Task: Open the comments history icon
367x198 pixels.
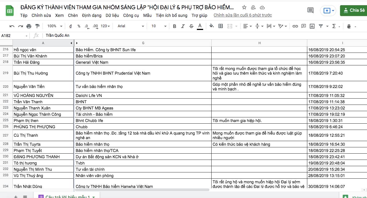Action: 310,11
